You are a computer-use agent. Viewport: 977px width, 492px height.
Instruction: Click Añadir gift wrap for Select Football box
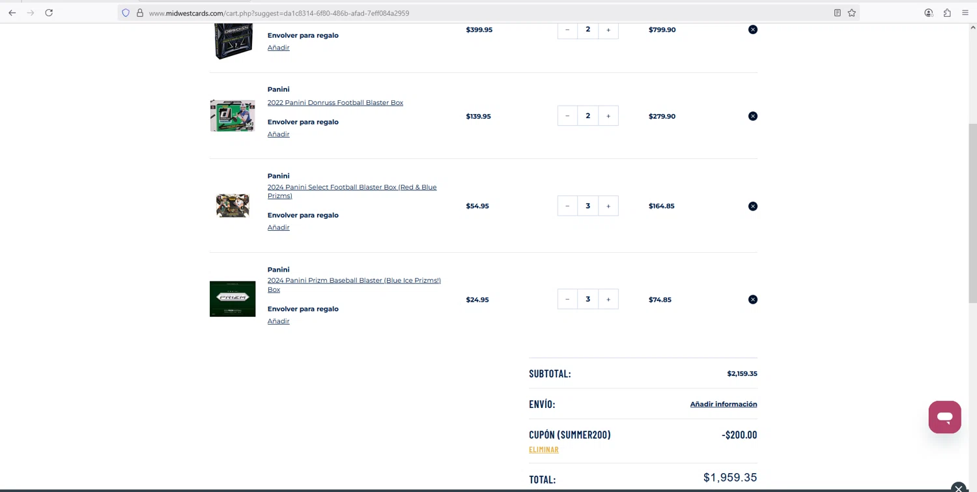coord(278,227)
